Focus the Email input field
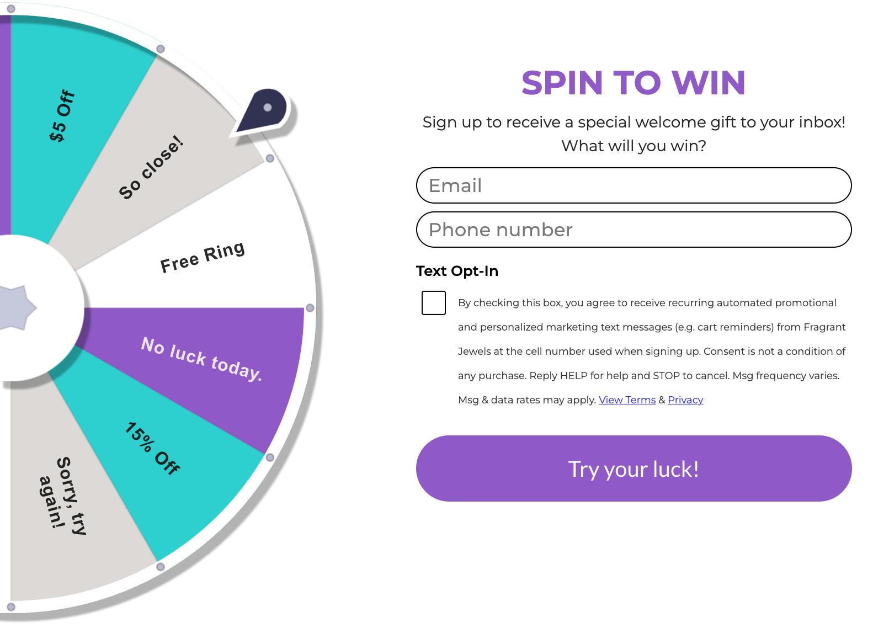 (x=634, y=185)
